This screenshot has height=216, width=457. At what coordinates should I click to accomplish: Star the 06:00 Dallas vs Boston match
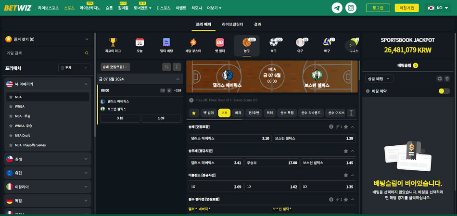(169, 90)
